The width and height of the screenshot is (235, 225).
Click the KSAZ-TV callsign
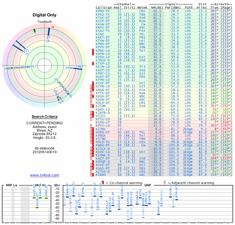click(103, 31)
